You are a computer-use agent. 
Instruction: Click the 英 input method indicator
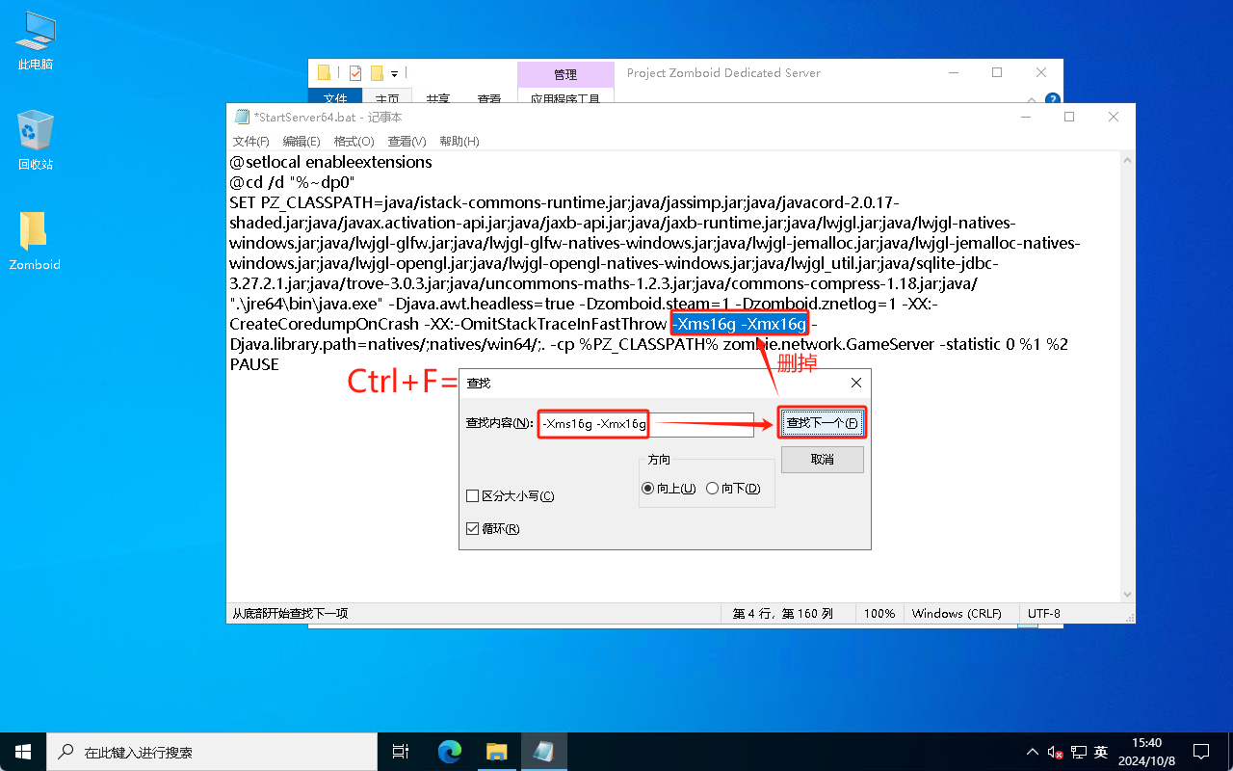pos(1101,752)
